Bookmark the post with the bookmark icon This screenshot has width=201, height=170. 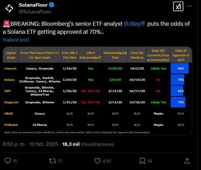click(142, 161)
